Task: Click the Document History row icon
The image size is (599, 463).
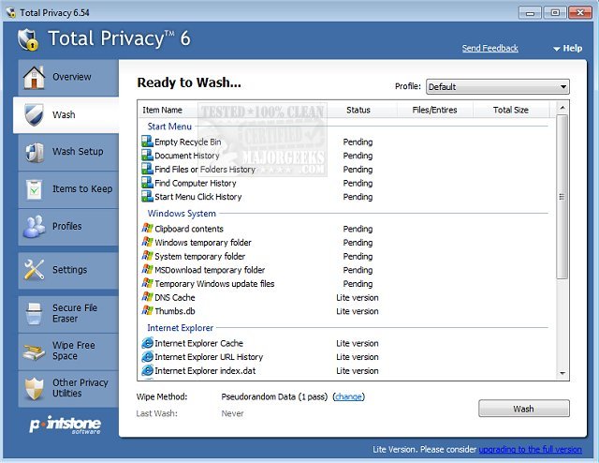Action: [x=147, y=156]
